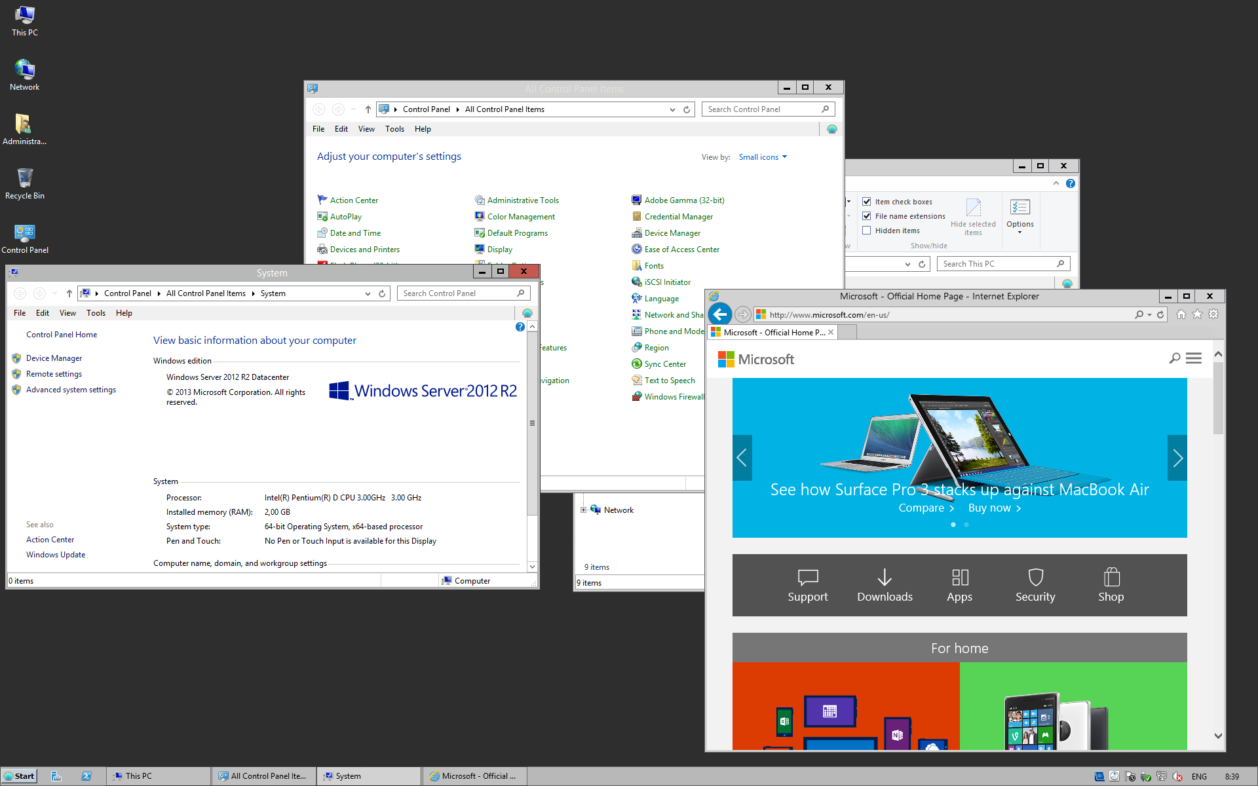Open the Tools menu in System window
Screen dimensions: 1258x786
(x=96, y=313)
